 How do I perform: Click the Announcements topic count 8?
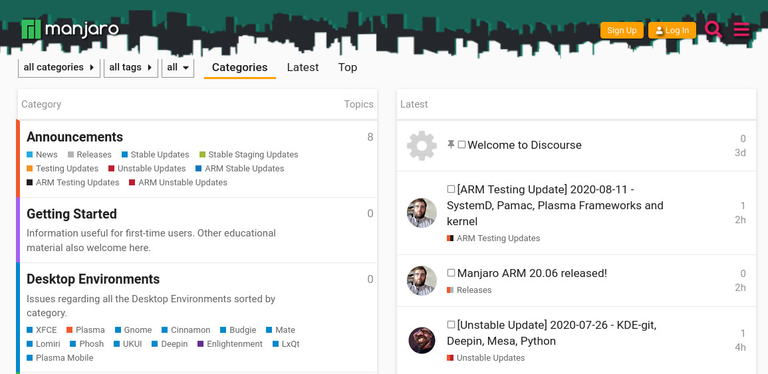(x=370, y=137)
